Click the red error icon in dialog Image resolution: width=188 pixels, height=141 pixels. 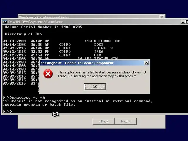(48, 74)
